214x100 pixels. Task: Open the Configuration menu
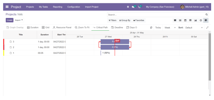point(74,7)
